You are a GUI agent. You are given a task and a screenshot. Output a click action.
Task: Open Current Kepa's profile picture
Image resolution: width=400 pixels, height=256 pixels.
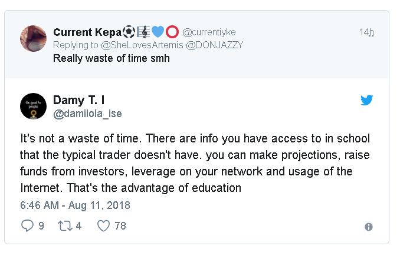[x=33, y=38]
